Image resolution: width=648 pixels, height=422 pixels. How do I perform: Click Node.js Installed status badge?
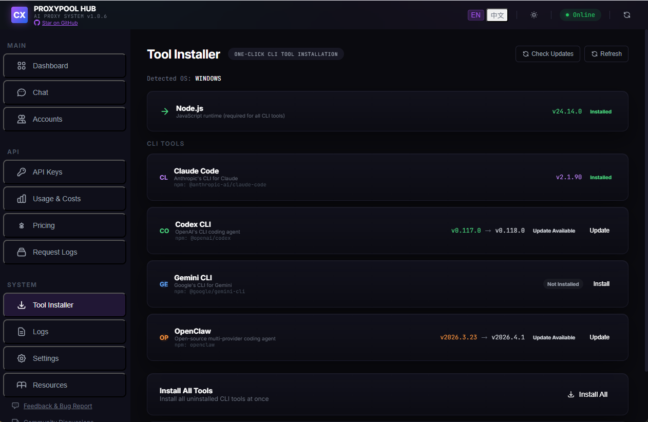[601, 111]
